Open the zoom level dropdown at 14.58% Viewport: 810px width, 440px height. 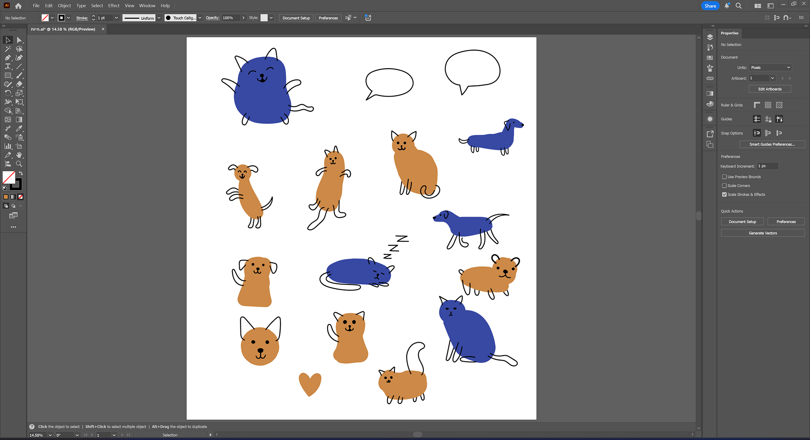pyautogui.click(x=50, y=435)
